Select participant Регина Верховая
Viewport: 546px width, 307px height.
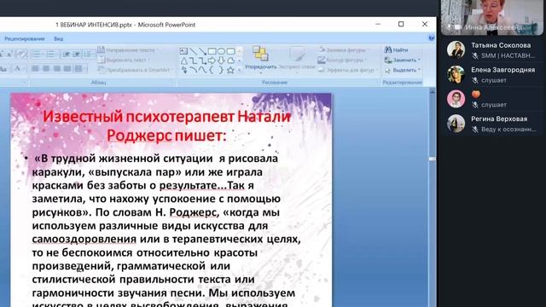point(491,124)
